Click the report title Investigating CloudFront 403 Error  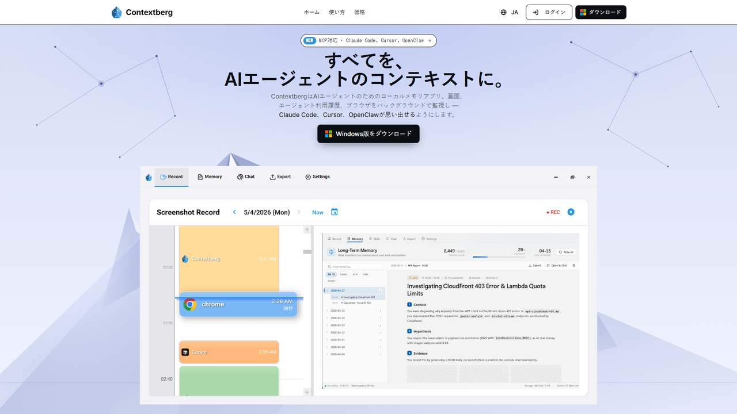(x=476, y=289)
